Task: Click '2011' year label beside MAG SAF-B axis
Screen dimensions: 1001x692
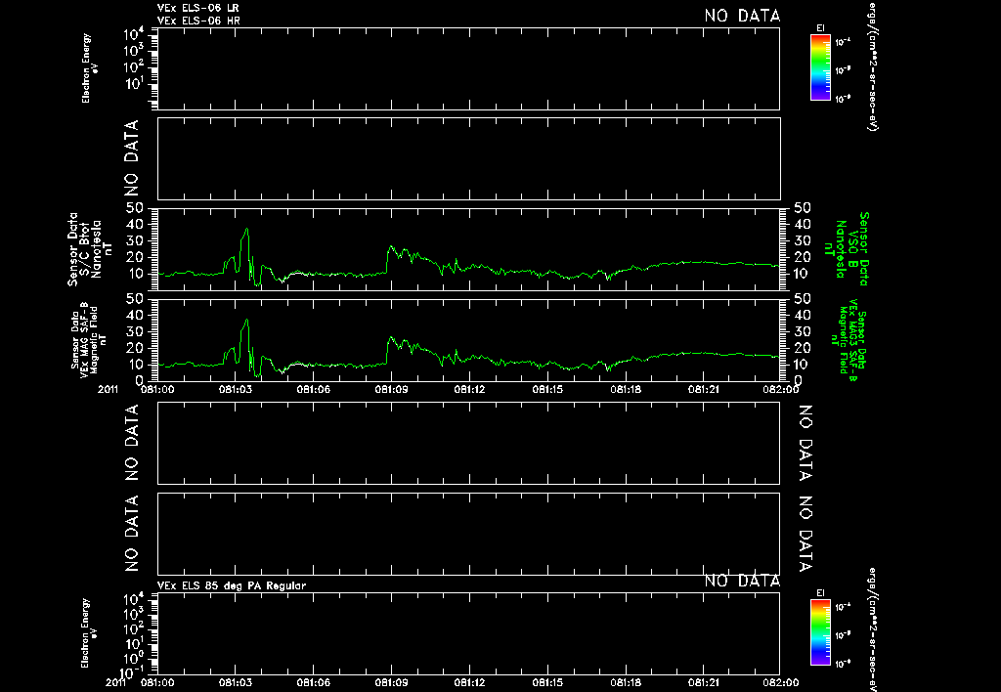Action: tap(108, 389)
